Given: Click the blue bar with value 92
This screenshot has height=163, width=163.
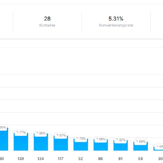Looking at the screenshot, I should [x=81, y=146].
